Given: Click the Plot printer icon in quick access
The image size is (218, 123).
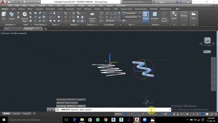Looking at the screenshot, I should click(x=25, y=2).
